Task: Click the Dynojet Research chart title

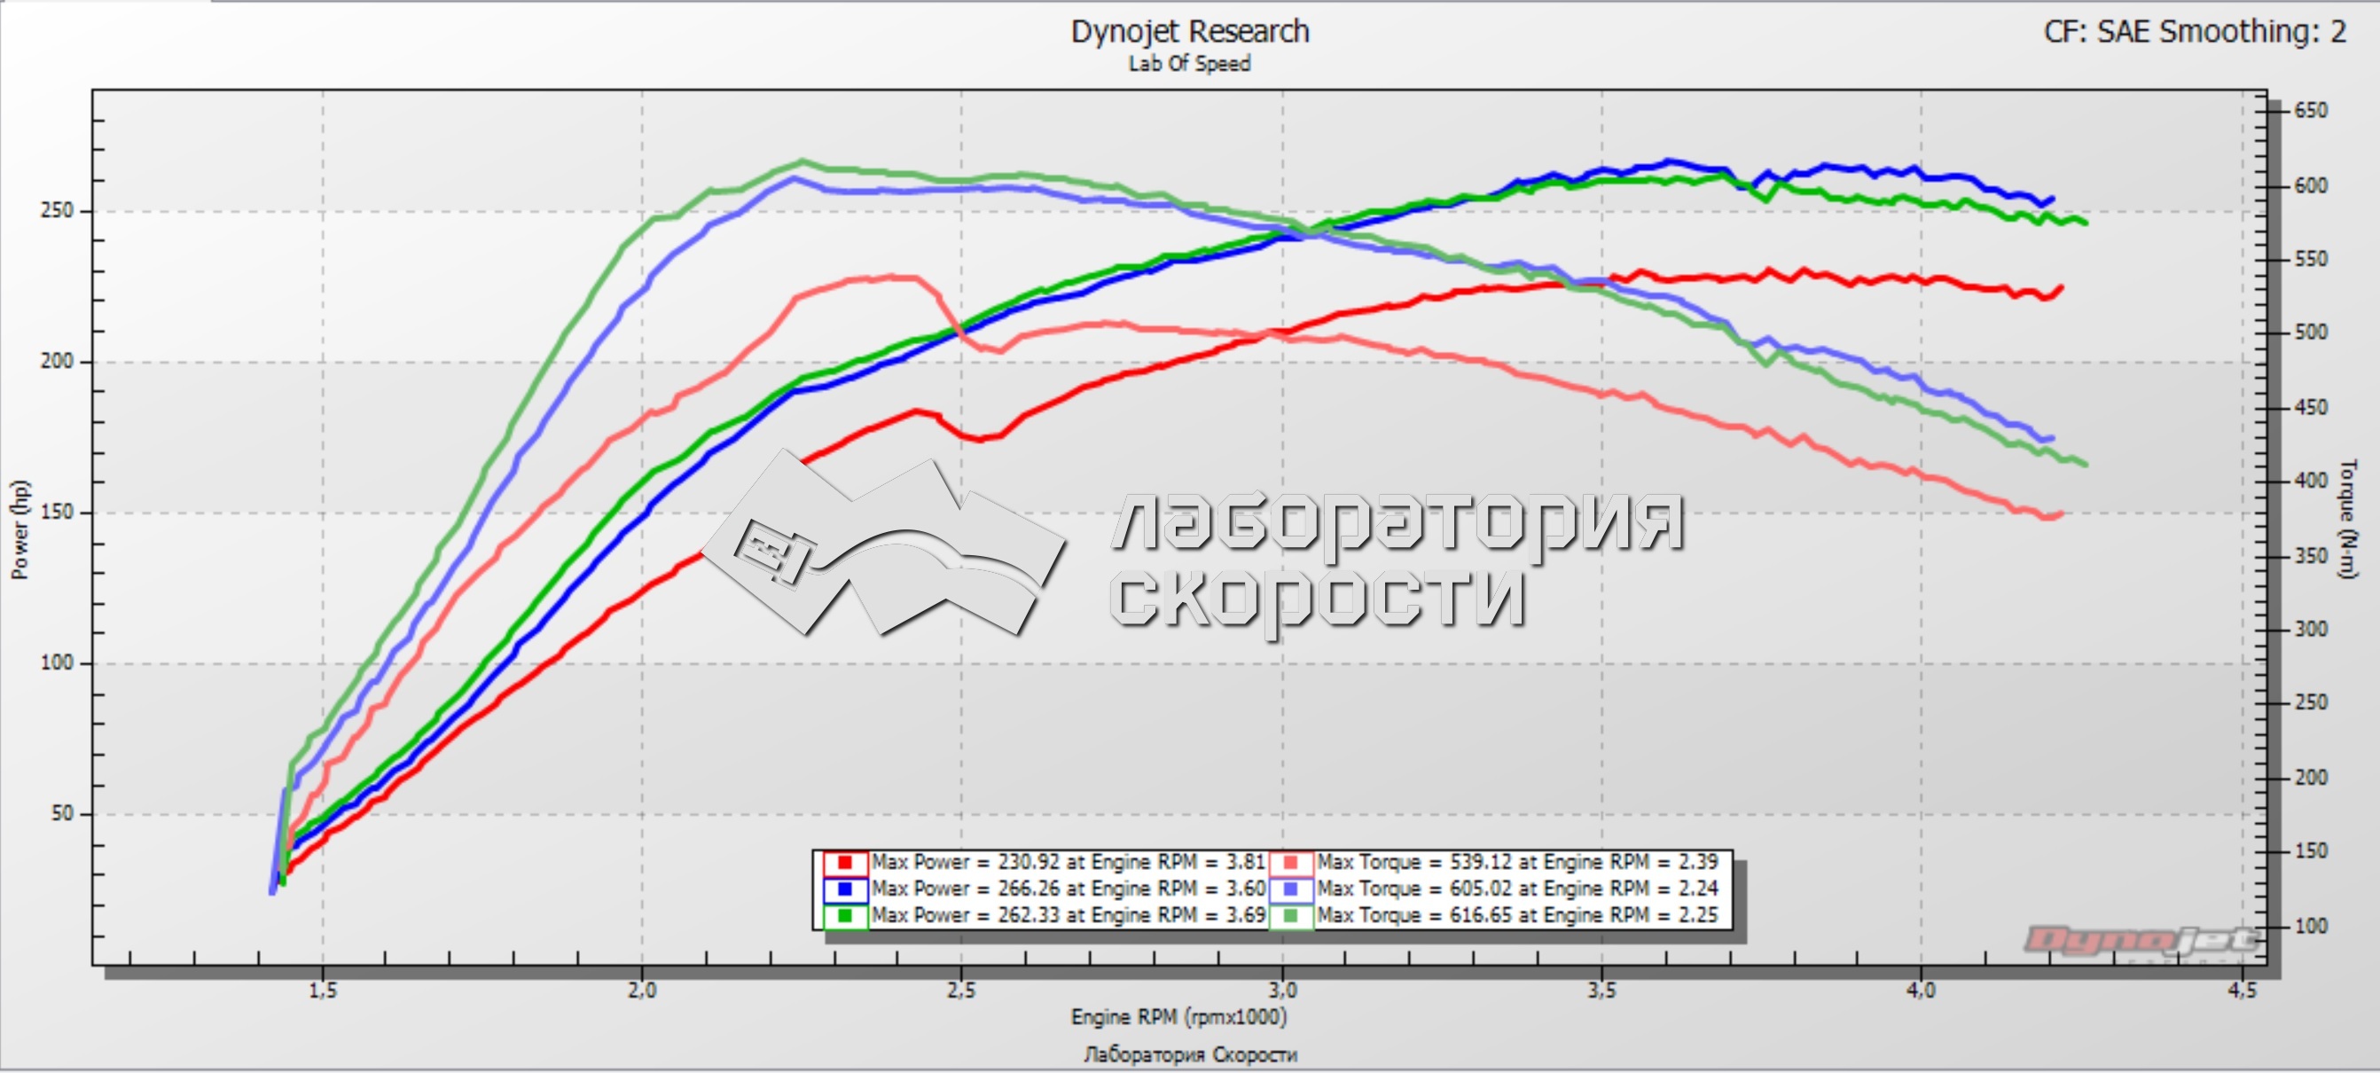Action: pyautogui.click(x=1189, y=31)
